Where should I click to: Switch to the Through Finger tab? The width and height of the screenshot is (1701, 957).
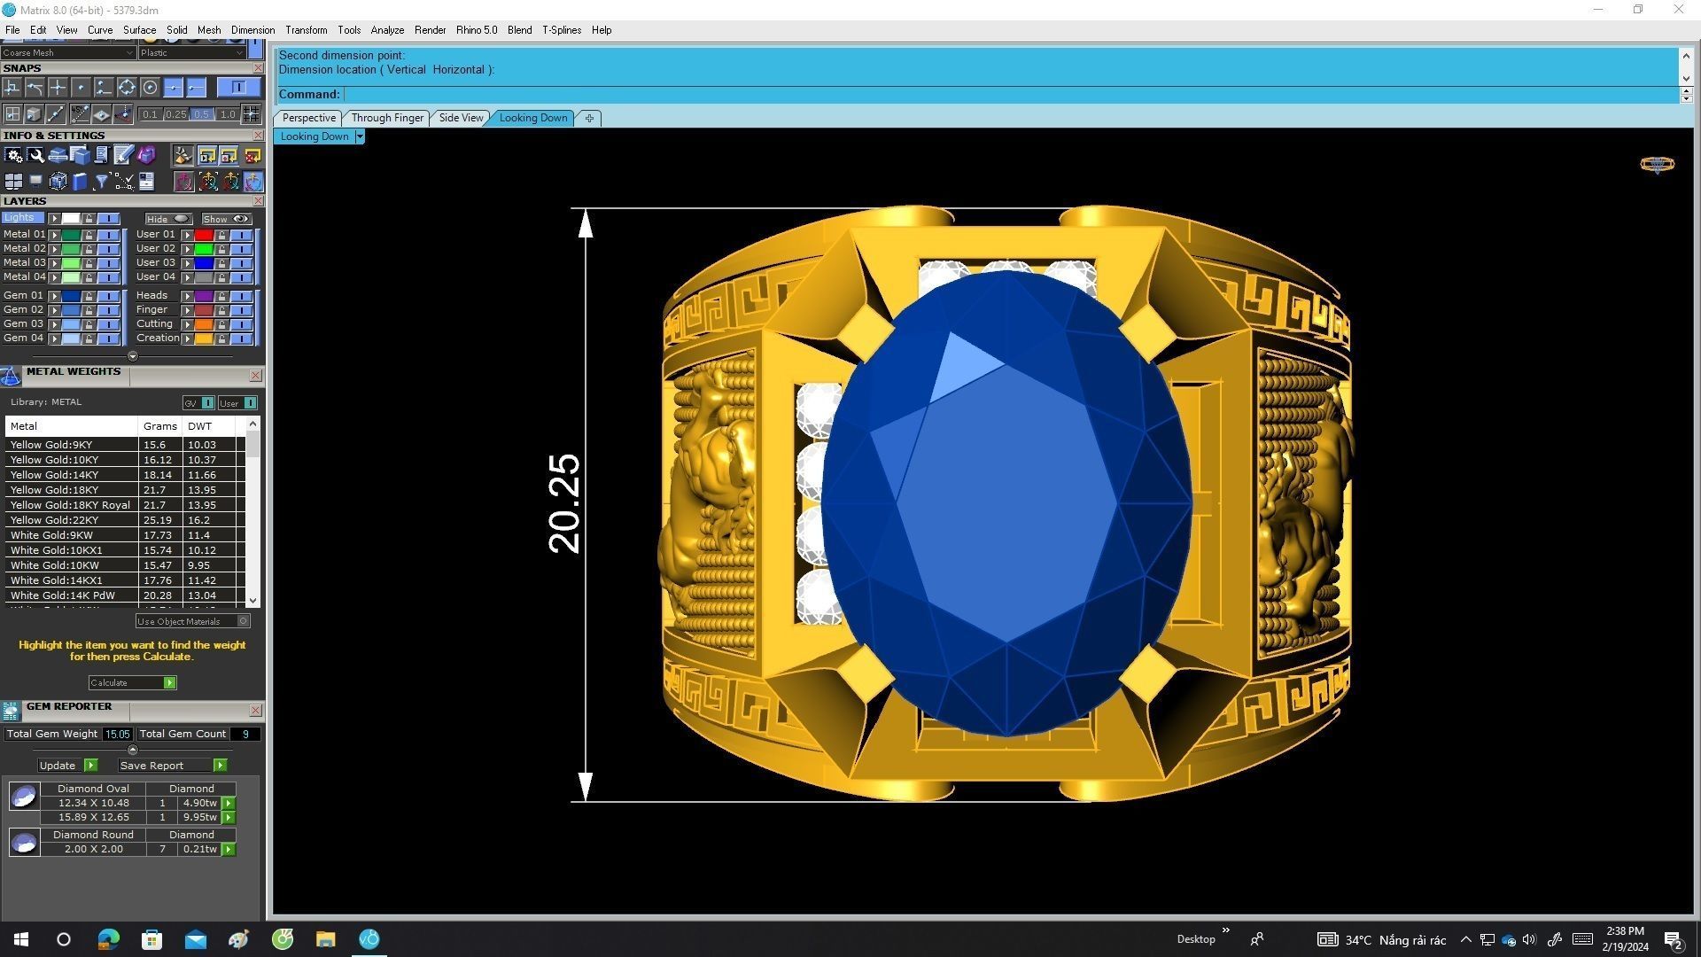click(387, 118)
